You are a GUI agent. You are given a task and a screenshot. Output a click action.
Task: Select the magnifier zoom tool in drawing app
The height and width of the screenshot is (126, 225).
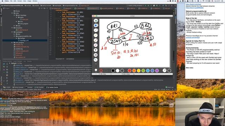pos(96,60)
